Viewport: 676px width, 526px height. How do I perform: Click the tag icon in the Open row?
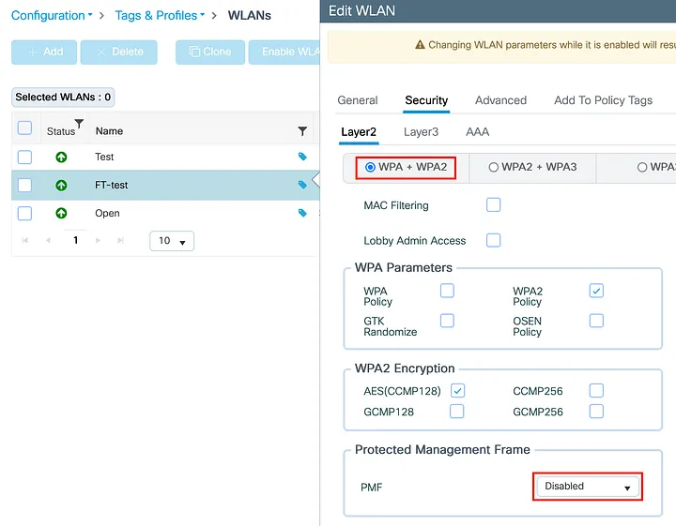[302, 214]
